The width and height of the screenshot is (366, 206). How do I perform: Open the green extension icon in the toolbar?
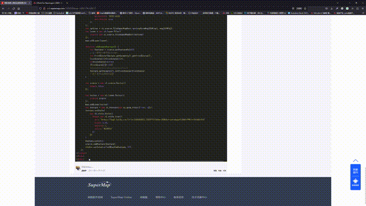coord(347,9)
